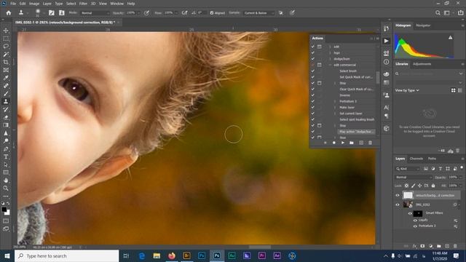The image size is (466, 262).
Task: Delete layer using Layers panel trash
Action: tap(455, 246)
